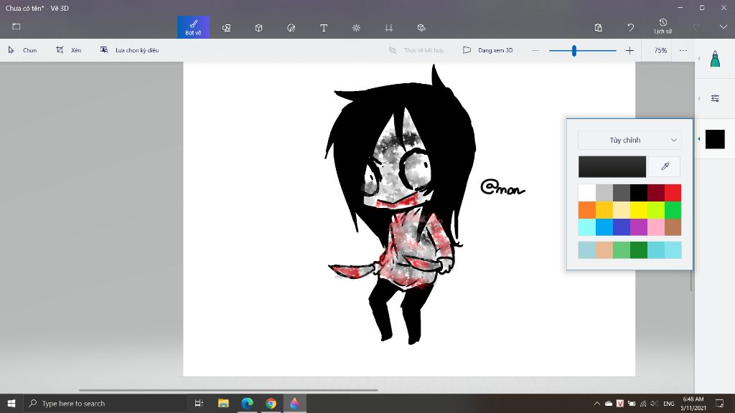Screen dimensions: 735x413
Task: Open the 2D shapes tool
Action: (226, 28)
